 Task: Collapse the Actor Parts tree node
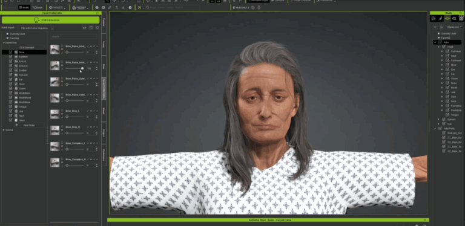coord(435,128)
